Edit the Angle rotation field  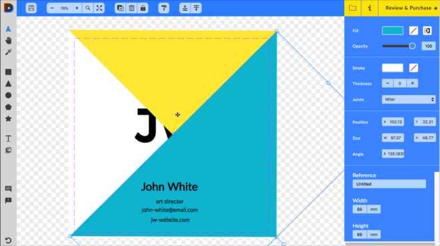[393, 154]
